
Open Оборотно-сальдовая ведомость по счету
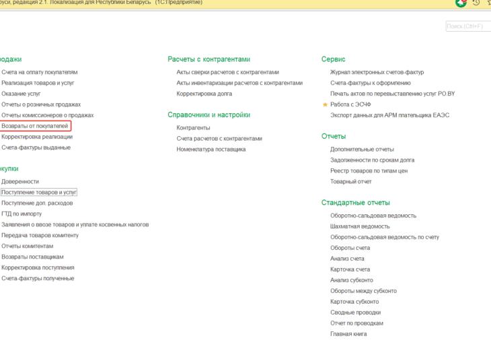pos(385,237)
